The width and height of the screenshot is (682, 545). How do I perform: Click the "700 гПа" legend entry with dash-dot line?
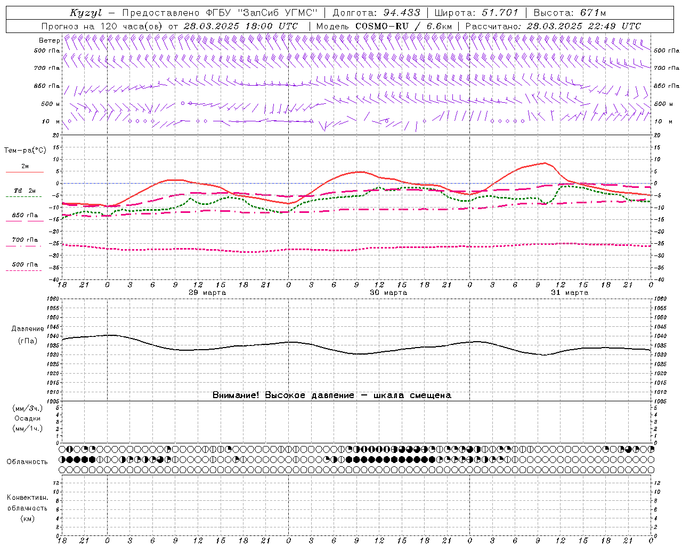click(x=25, y=240)
